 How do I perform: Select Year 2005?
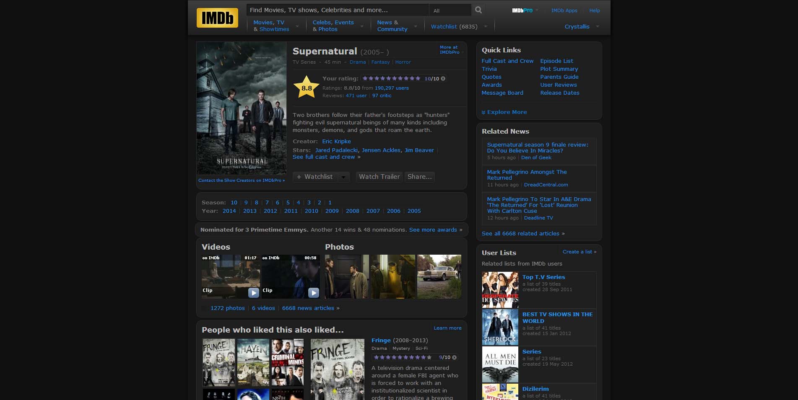coord(414,211)
